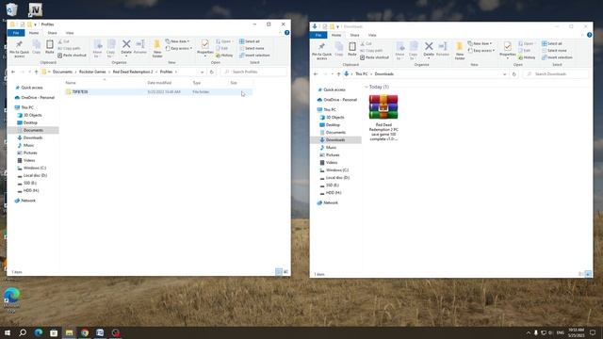This screenshot has width=603, height=339.
Task: Click Select all in Profiles window
Action: (250, 41)
